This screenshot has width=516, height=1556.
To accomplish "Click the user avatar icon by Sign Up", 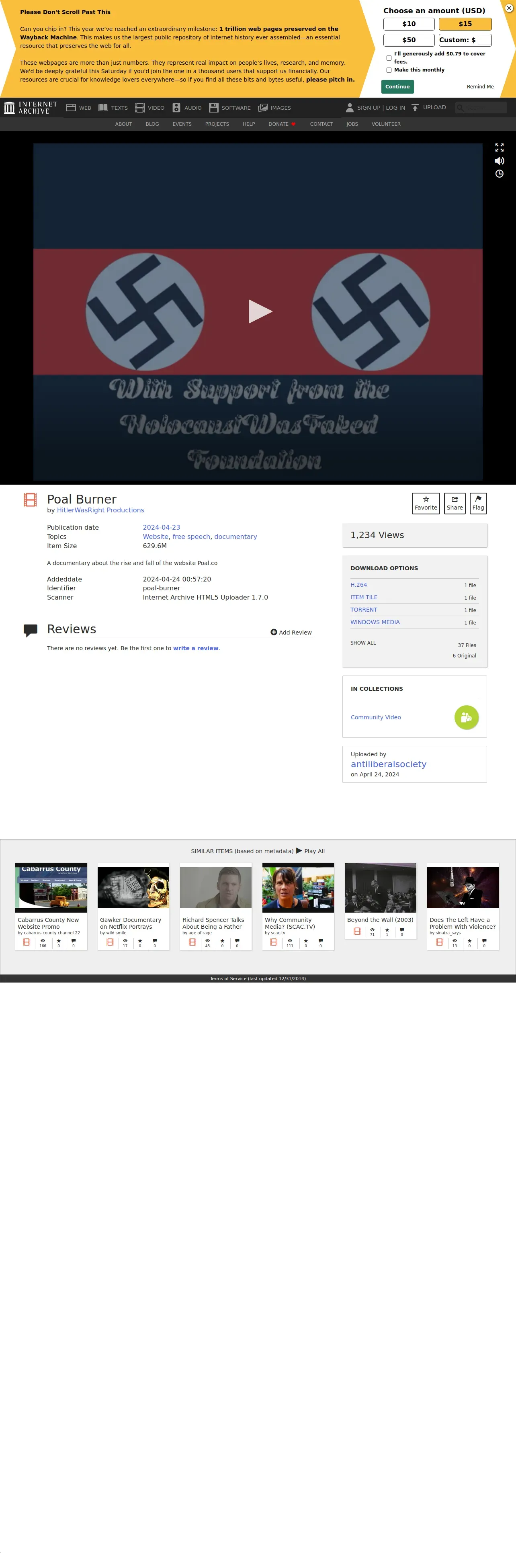I will point(349,108).
